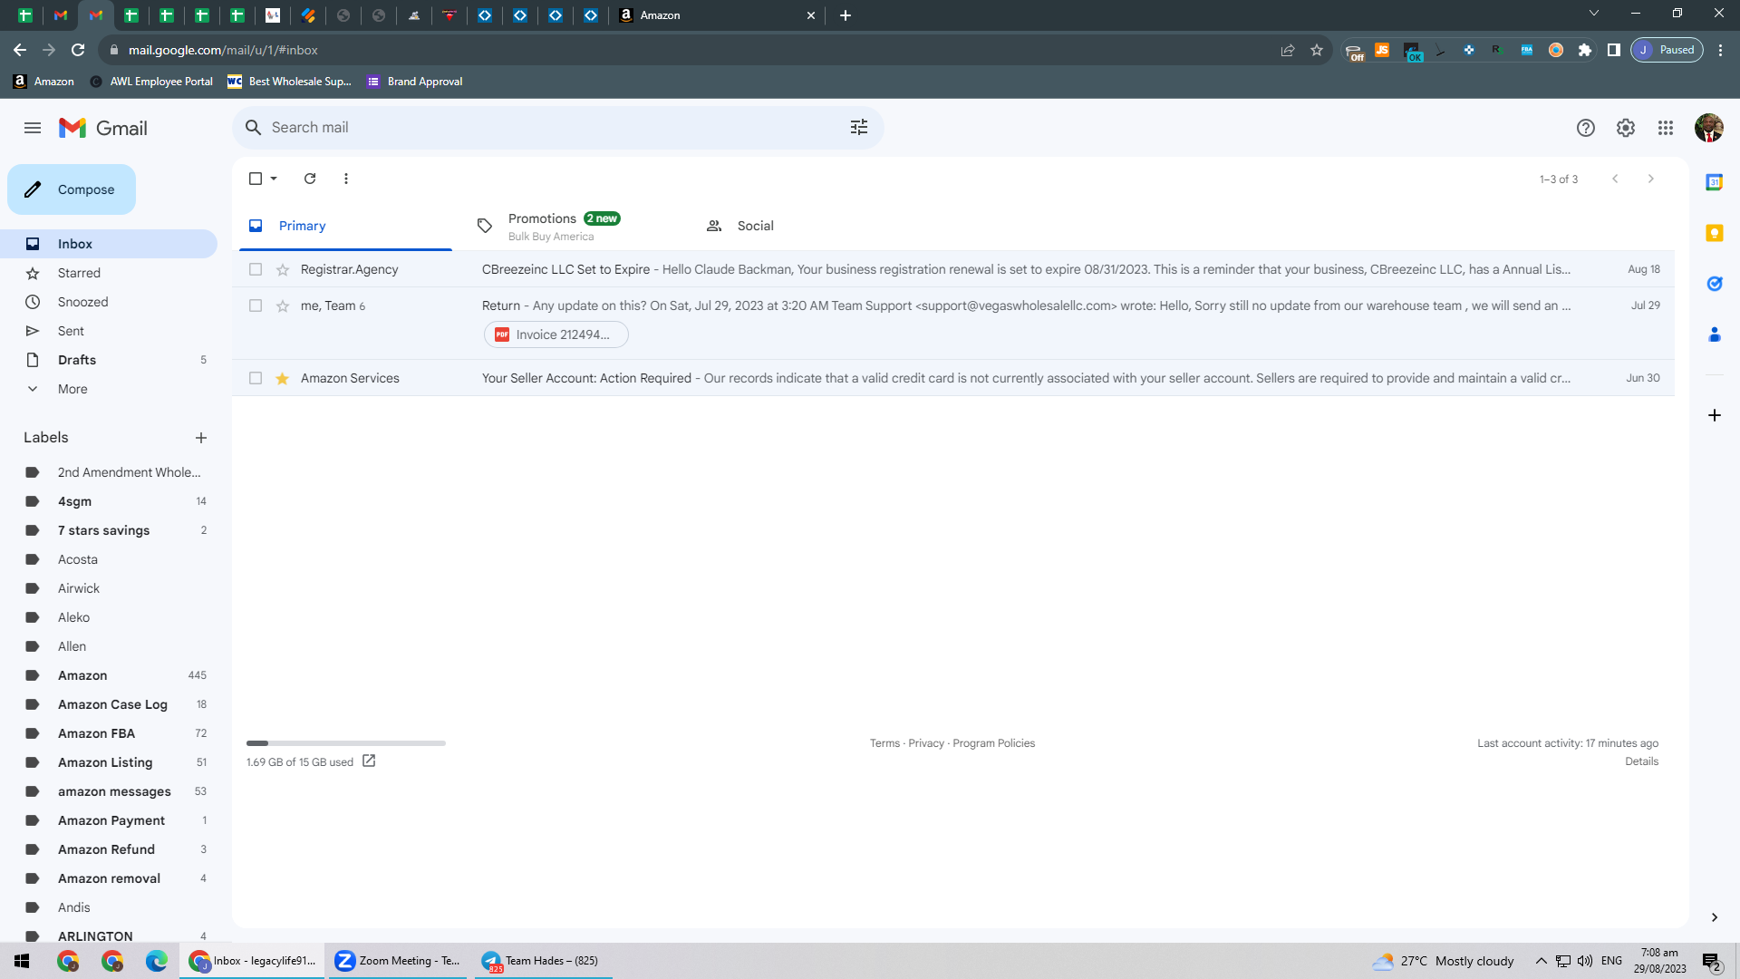Open the Gmail main menu hamburger icon
This screenshot has height=979, width=1740.
tap(33, 128)
